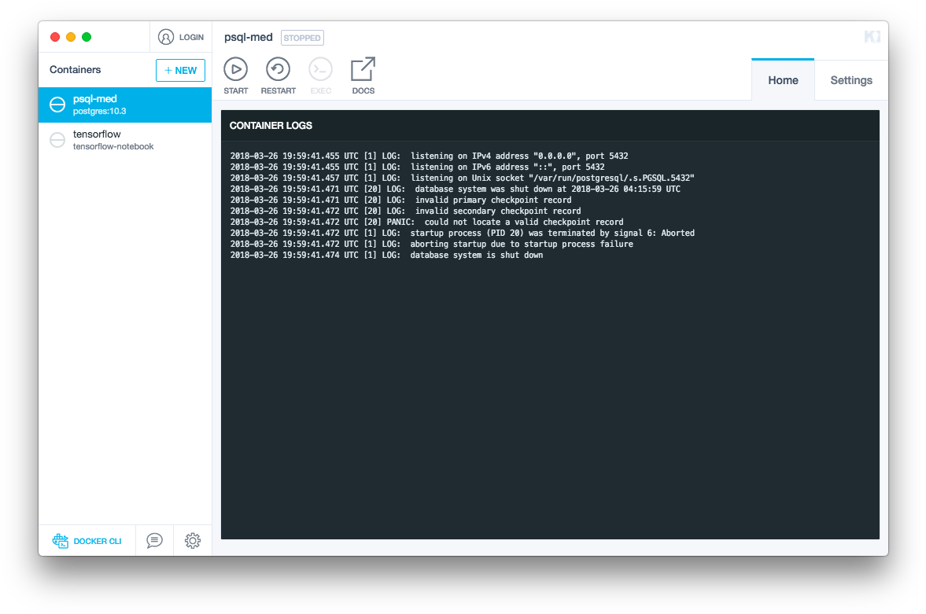
Task: Create a new container with NEW
Action: 181,70
